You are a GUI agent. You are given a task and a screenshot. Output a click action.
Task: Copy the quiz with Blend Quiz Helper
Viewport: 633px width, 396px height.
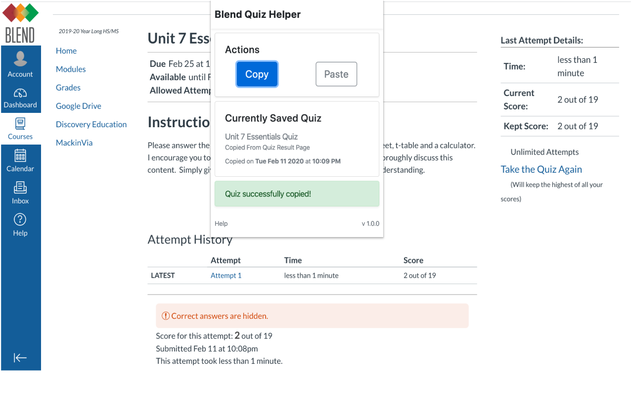click(x=257, y=74)
